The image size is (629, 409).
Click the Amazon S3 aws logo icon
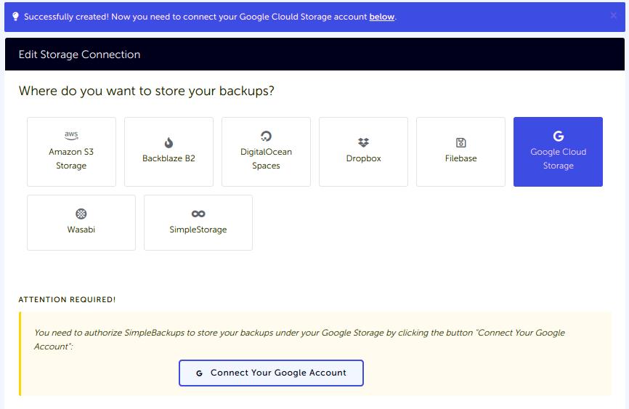71,135
